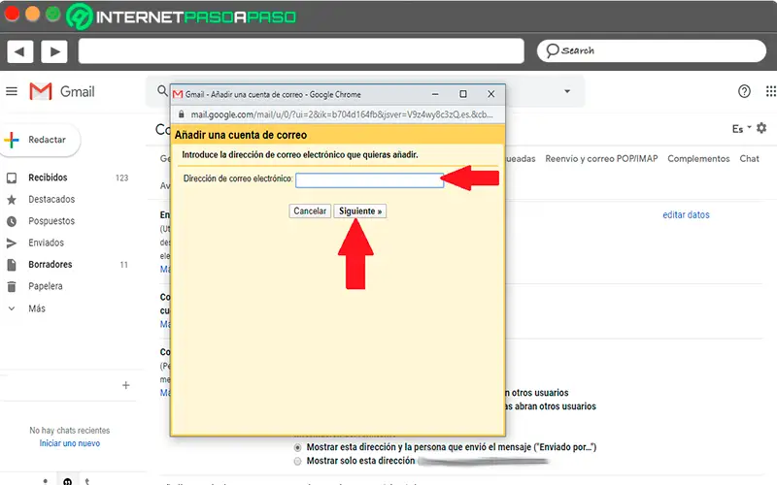
Task: Click the browser back arrow button
Action: (x=19, y=51)
